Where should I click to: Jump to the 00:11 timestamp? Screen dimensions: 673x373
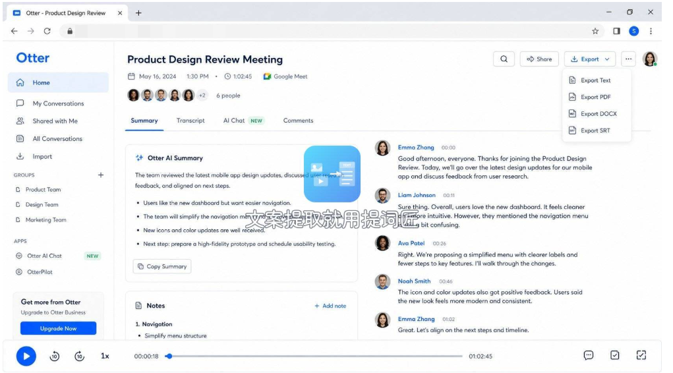[449, 195]
